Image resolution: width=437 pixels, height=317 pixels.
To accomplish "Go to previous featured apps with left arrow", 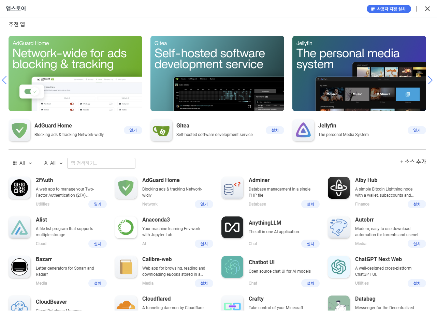I will (4, 80).
